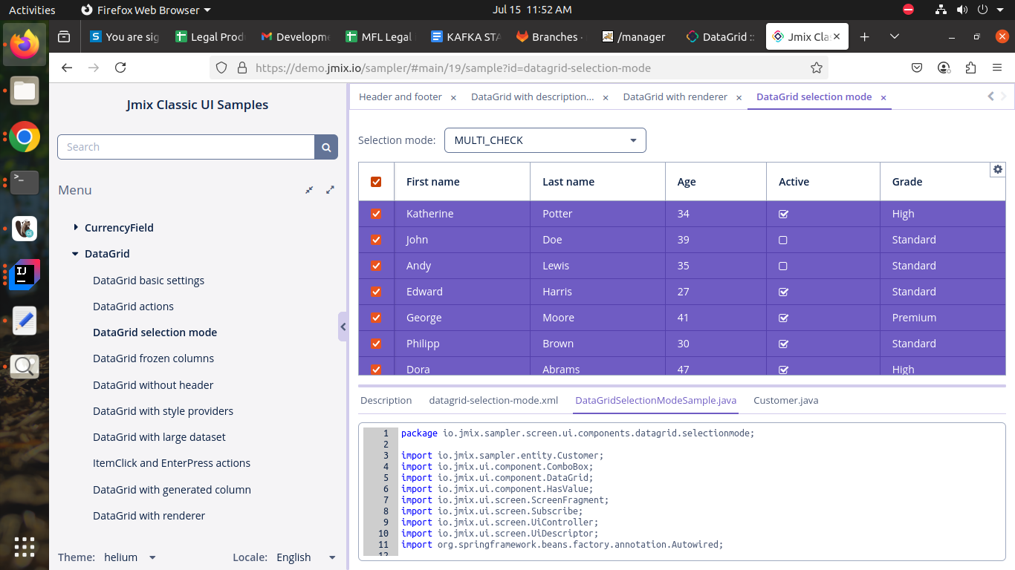Show site security shield info
The width and height of the screenshot is (1015, 570).
(221, 68)
